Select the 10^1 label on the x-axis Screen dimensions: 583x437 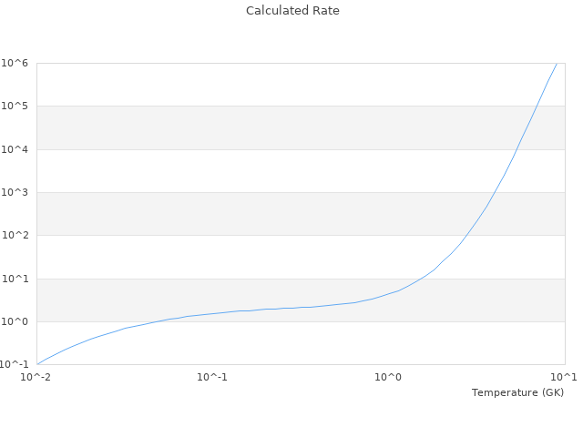click(564, 378)
